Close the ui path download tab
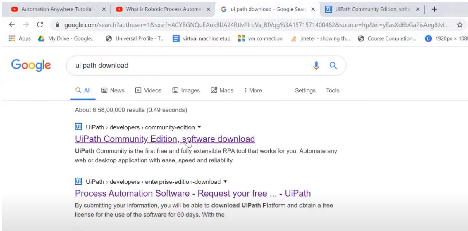The height and width of the screenshot is (231, 468). point(313,9)
